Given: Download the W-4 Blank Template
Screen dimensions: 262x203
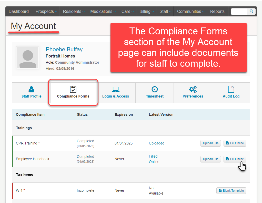Looking at the screenshot, I should point(231,191).
